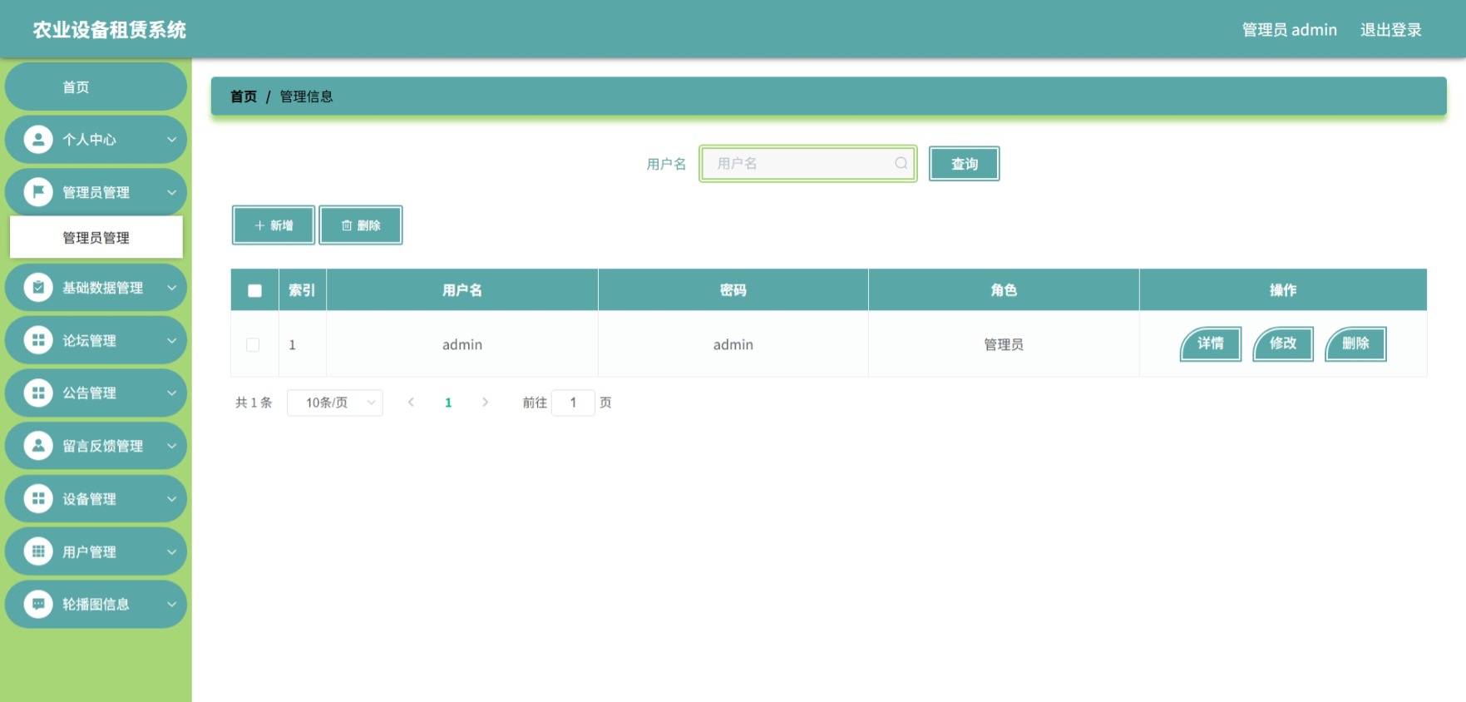Expand the 留言反馈管理 chevron
The width and height of the screenshot is (1466, 702).
[171, 446]
